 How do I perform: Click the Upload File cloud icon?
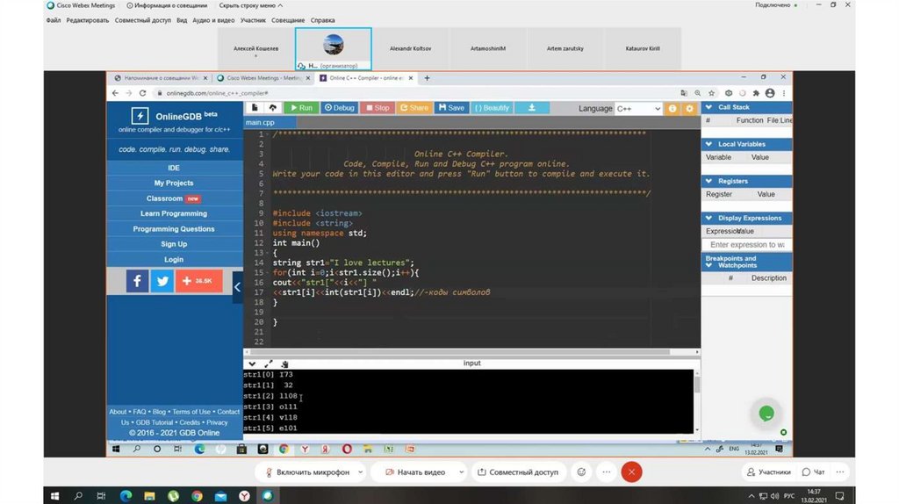click(273, 108)
